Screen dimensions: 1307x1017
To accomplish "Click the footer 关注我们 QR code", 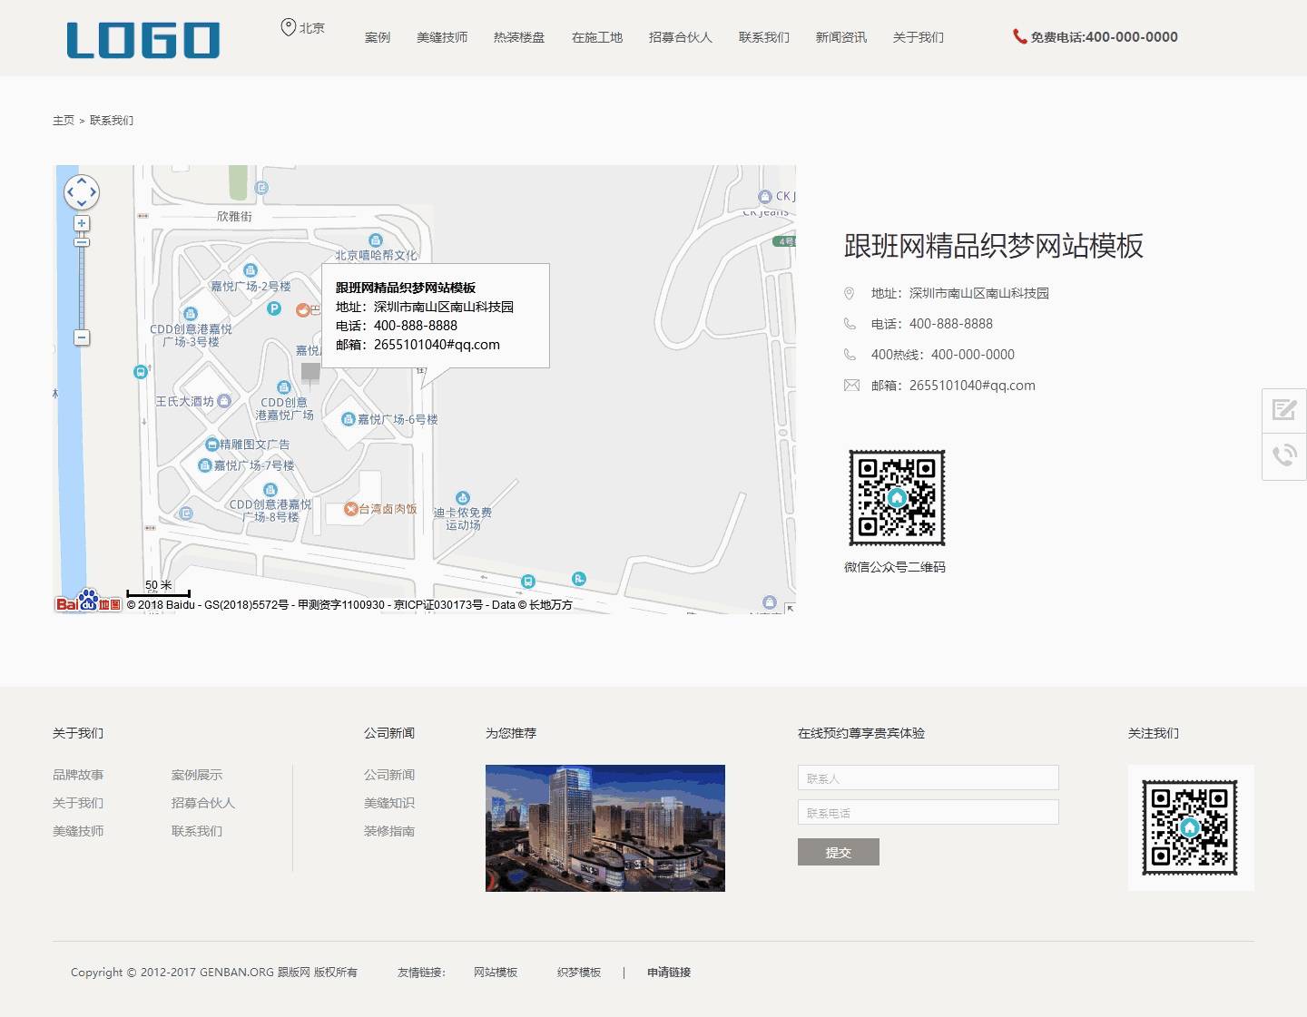I will click(x=1190, y=827).
